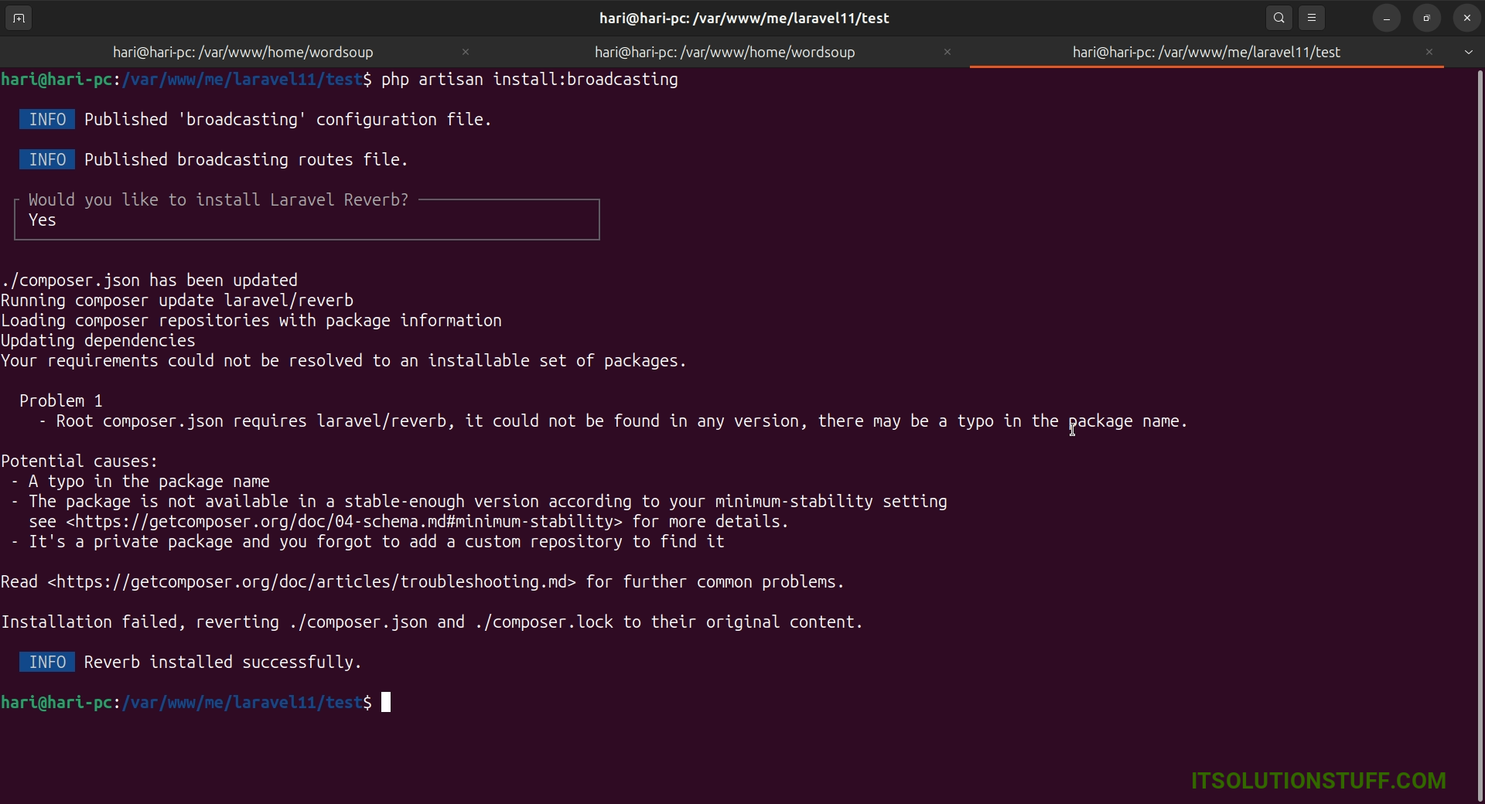
Task: Click the 'Yes' answer in Reverb prompt
Action: pos(43,220)
